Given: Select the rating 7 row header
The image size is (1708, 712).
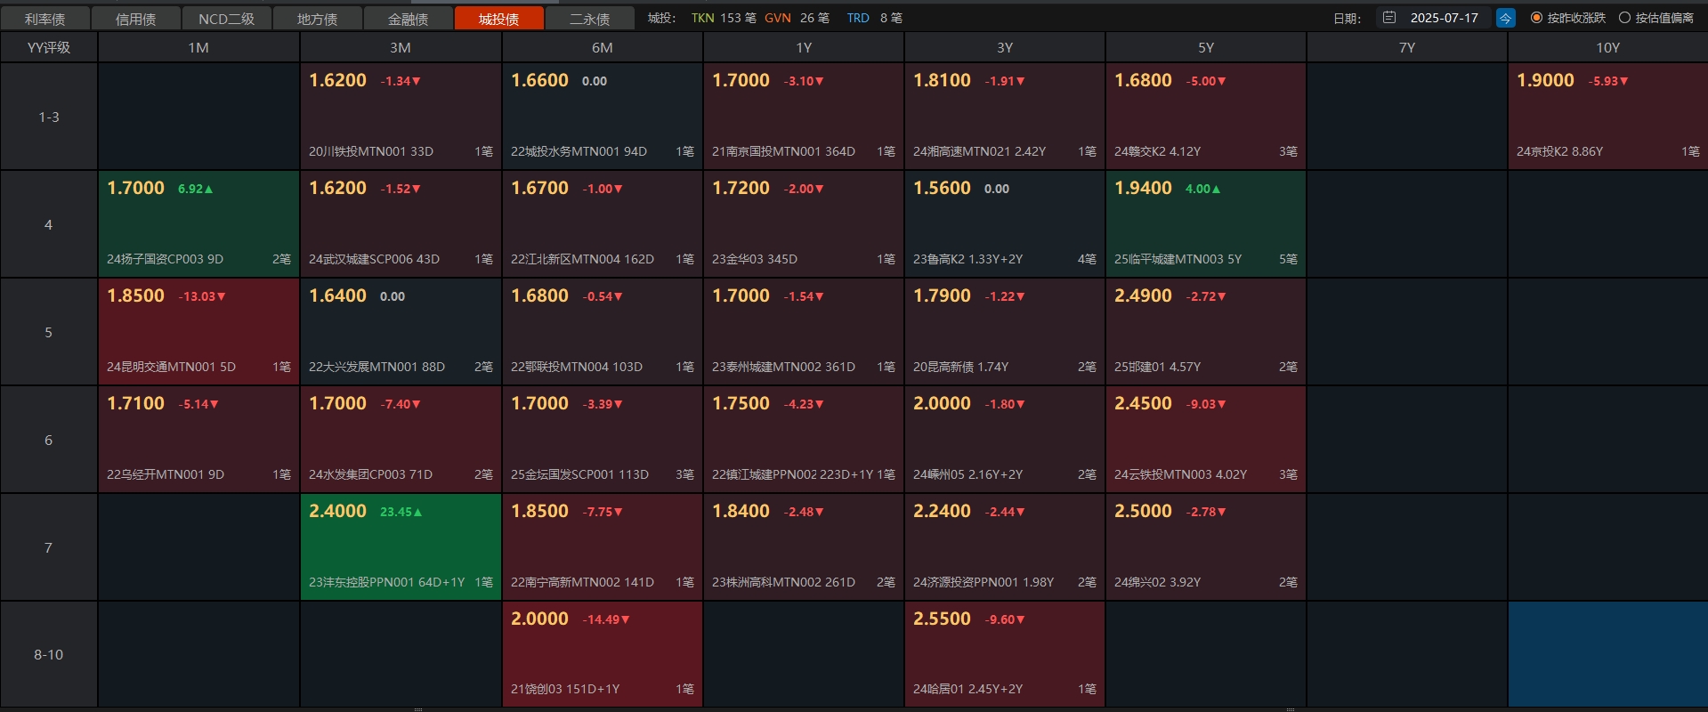Looking at the screenshot, I should coord(49,547).
